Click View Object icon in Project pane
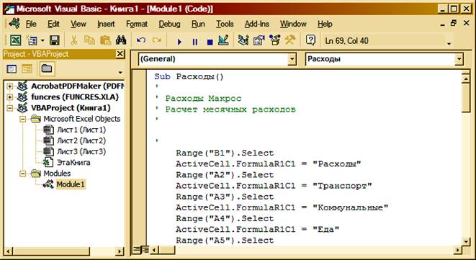This screenshot has height=260, width=476. [27, 68]
